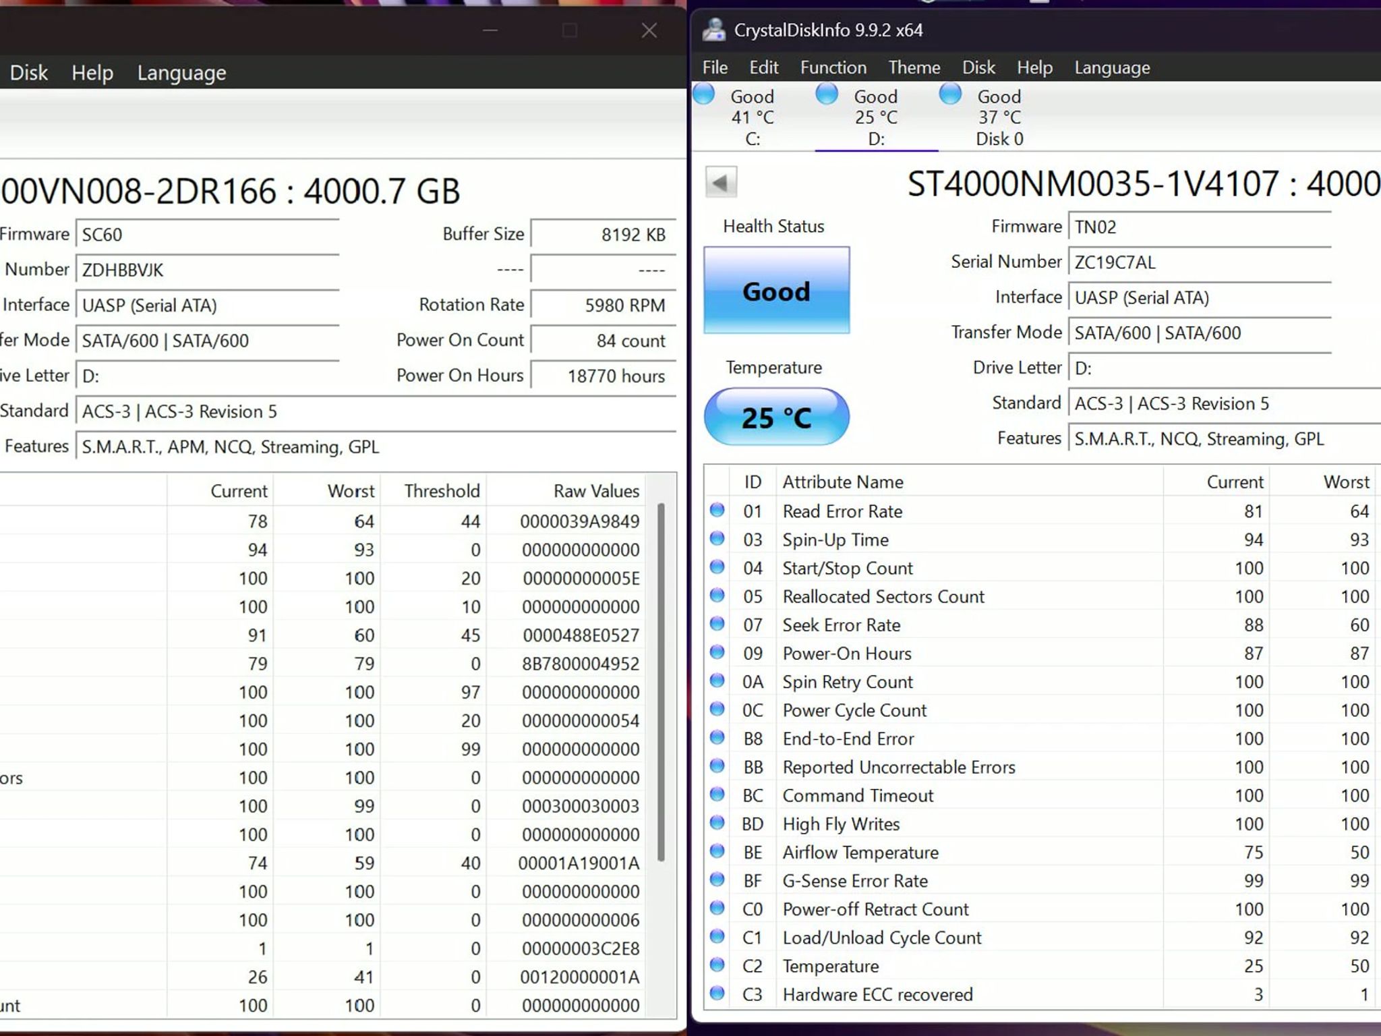The width and height of the screenshot is (1381, 1036).
Task: Click status icon for Power-off Retract Count row
Action: (x=717, y=909)
